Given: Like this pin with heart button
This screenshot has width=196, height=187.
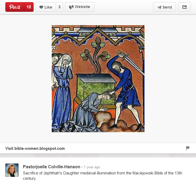Looking at the screenshot, I should coord(46,7).
